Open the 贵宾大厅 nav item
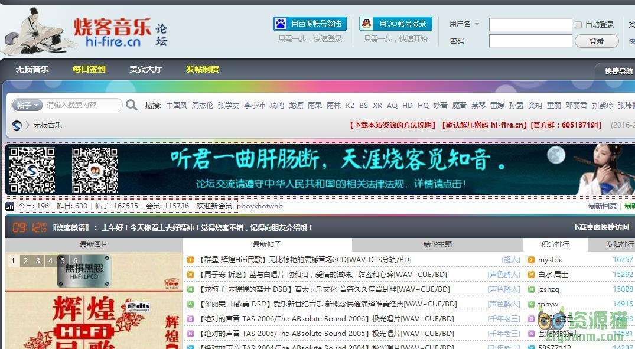 [146, 69]
